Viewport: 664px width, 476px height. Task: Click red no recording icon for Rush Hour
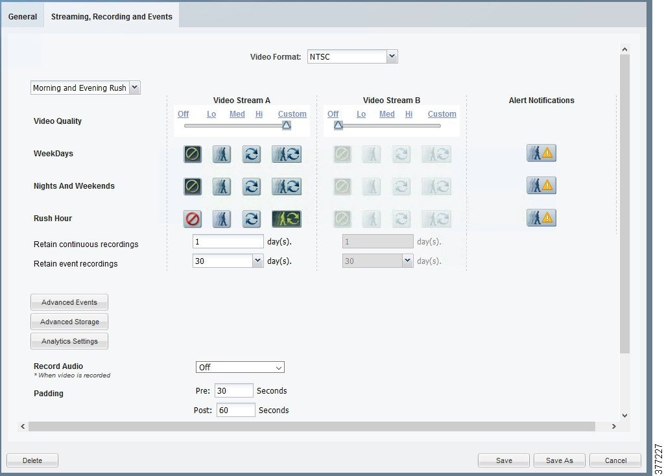pyautogui.click(x=193, y=219)
